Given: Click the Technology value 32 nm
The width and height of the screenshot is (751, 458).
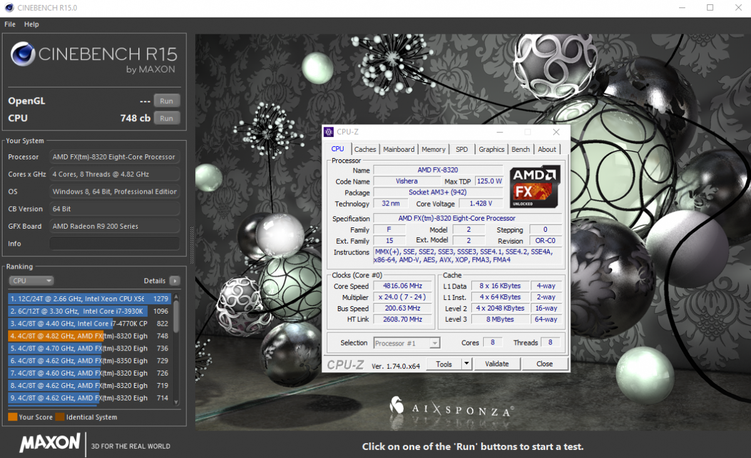Looking at the screenshot, I should [x=391, y=204].
